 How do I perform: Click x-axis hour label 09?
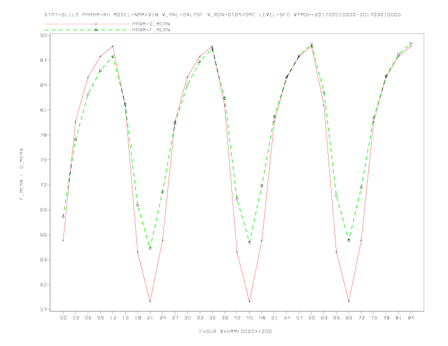tap(100, 318)
